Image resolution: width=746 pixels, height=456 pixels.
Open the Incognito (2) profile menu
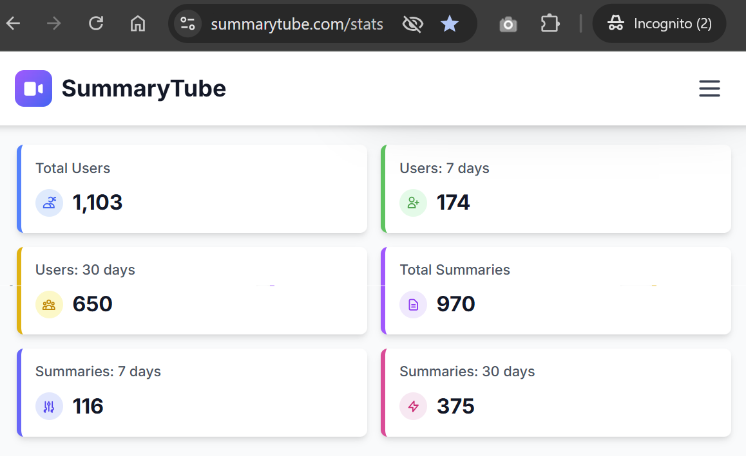659,24
